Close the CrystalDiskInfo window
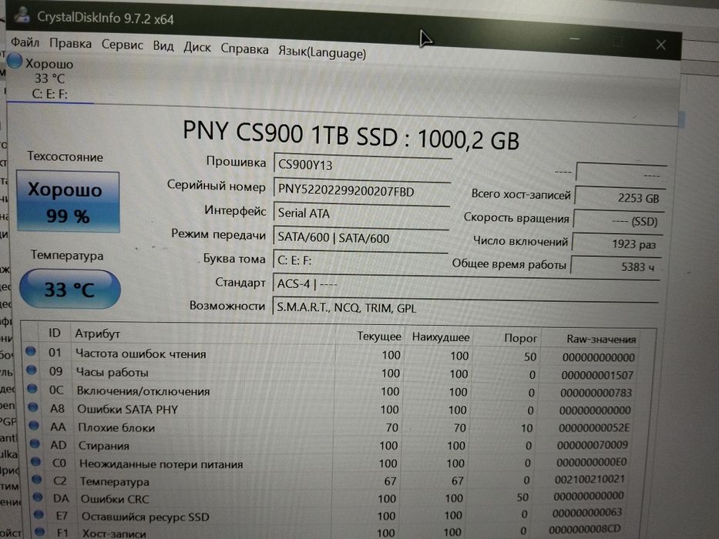The width and height of the screenshot is (719, 539). tap(660, 45)
